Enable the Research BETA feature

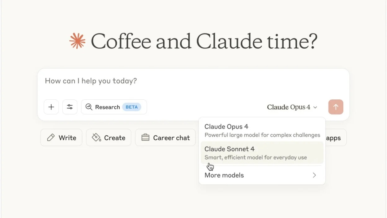point(114,107)
